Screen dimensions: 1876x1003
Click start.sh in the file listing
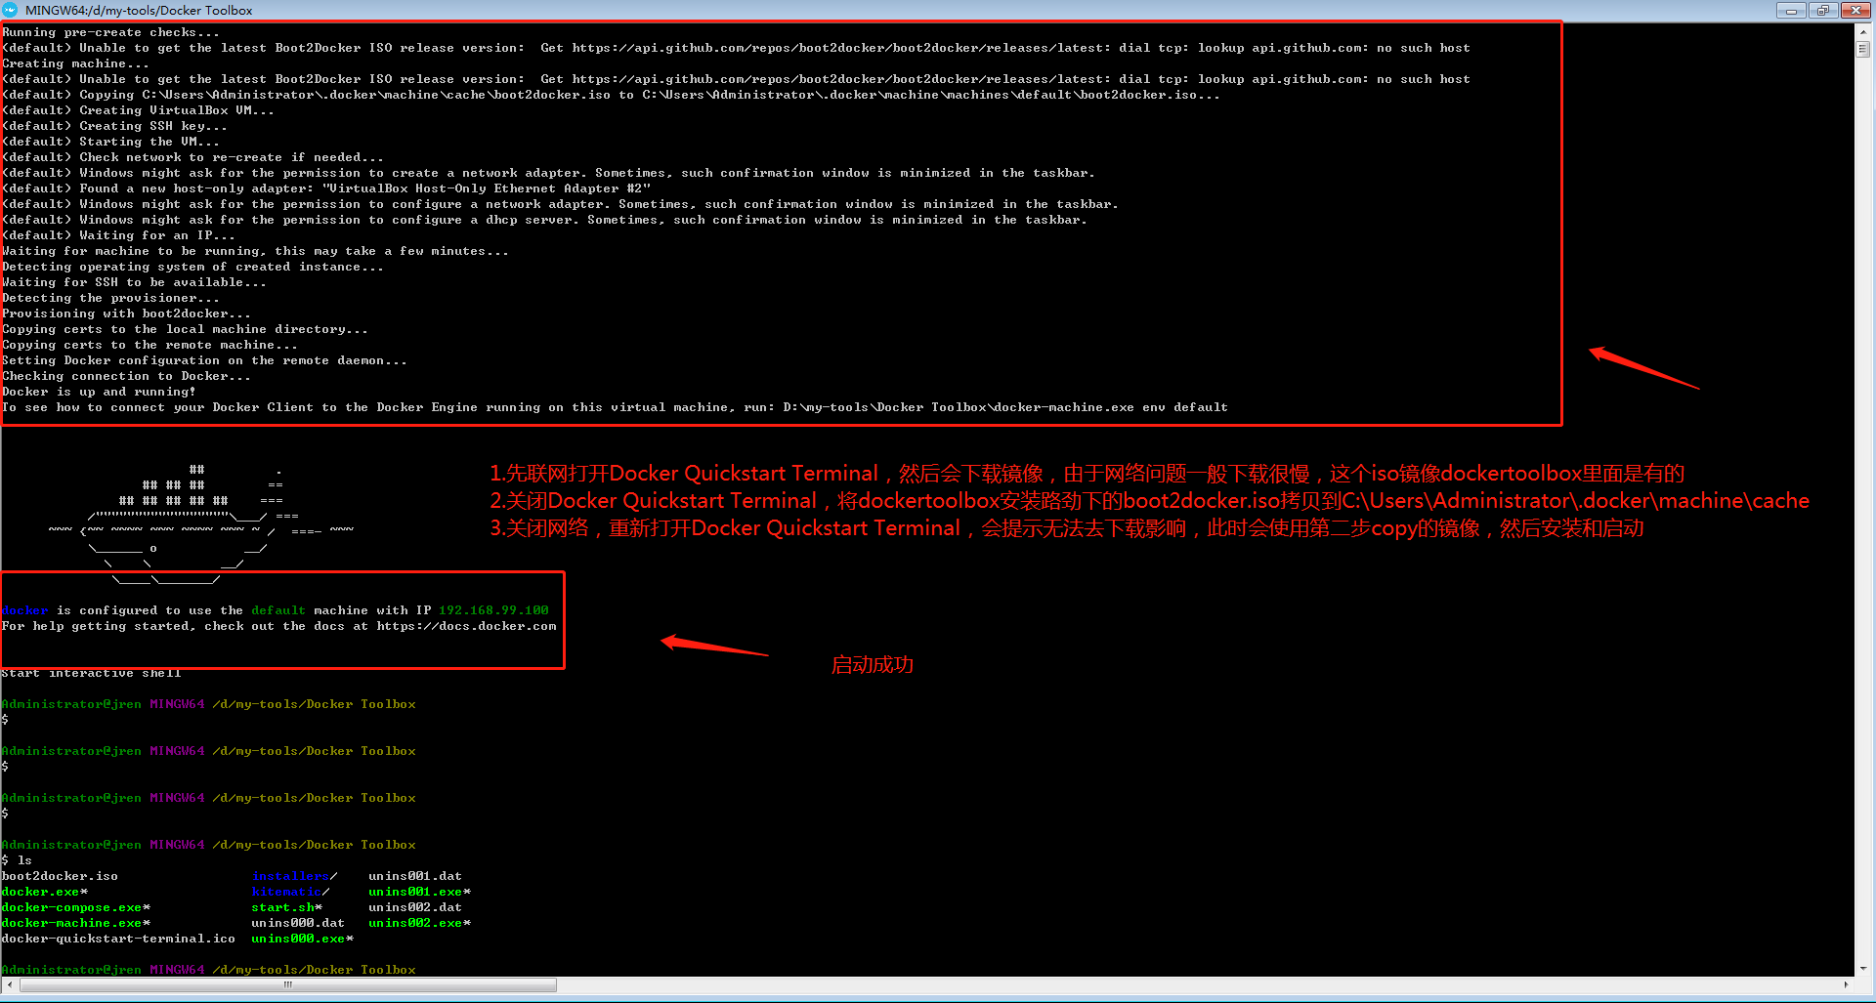[282, 907]
